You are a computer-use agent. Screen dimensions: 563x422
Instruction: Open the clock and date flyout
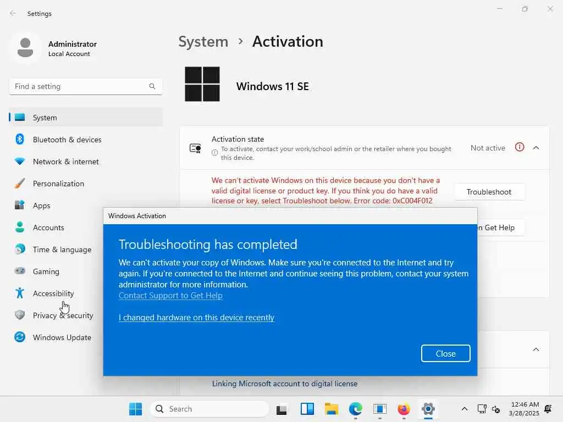(x=524, y=409)
